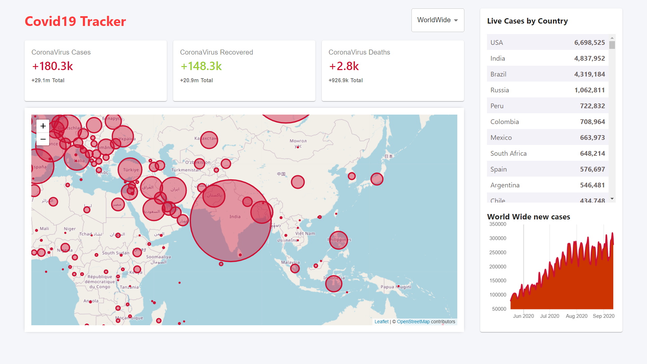647x364 pixels.
Task: Select the CoronaVirus Recovered card
Action: point(244,71)
